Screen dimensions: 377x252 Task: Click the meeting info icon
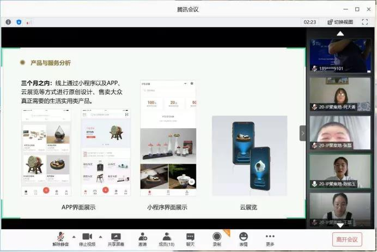pos(8,22)
